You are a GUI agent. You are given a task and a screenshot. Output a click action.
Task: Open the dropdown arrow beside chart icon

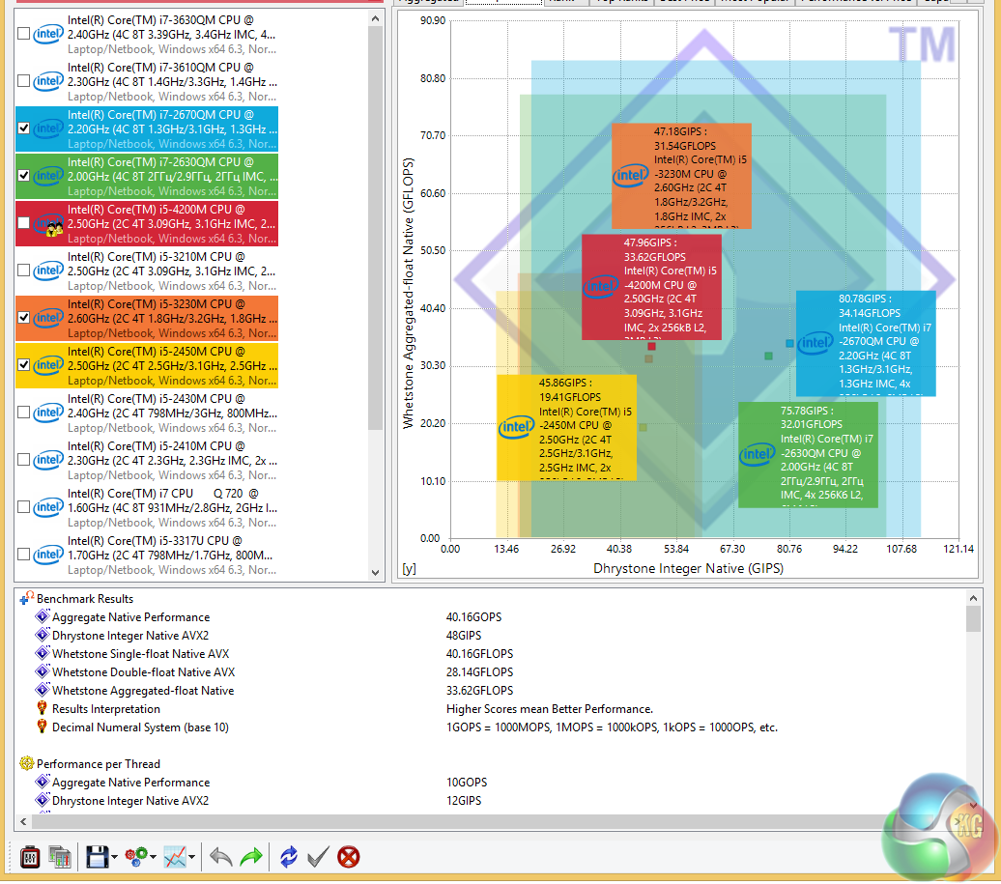coord(191,857)
